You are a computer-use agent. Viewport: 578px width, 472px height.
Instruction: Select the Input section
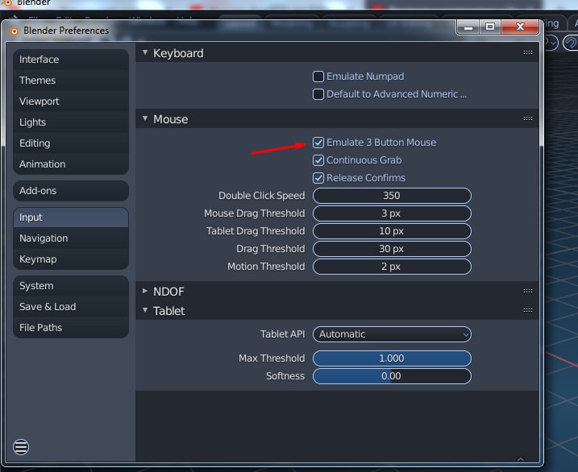[71, 217]
